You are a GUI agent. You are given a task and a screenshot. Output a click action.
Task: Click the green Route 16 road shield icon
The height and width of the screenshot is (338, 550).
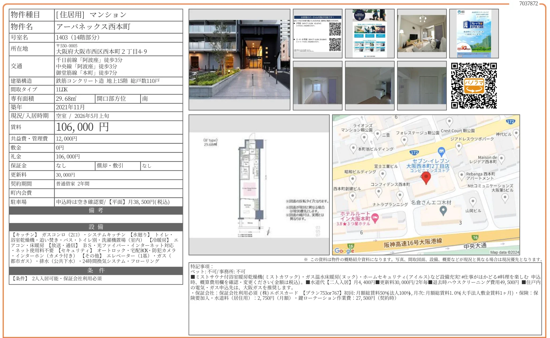click(475, 238)
